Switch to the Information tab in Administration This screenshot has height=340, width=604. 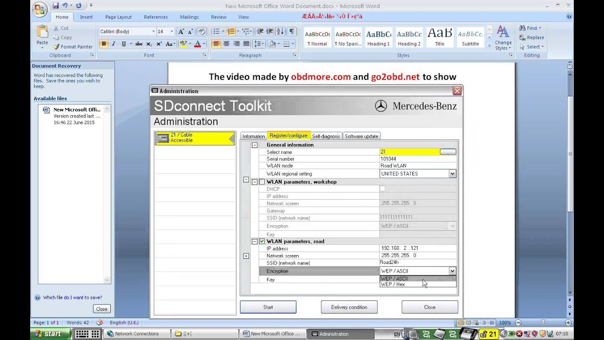pyautogui.click(x=254, y=136)
